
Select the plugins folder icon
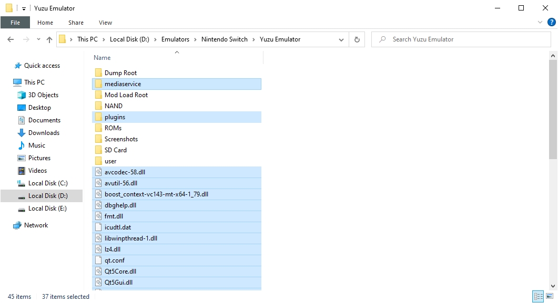[x=98, y=117]
